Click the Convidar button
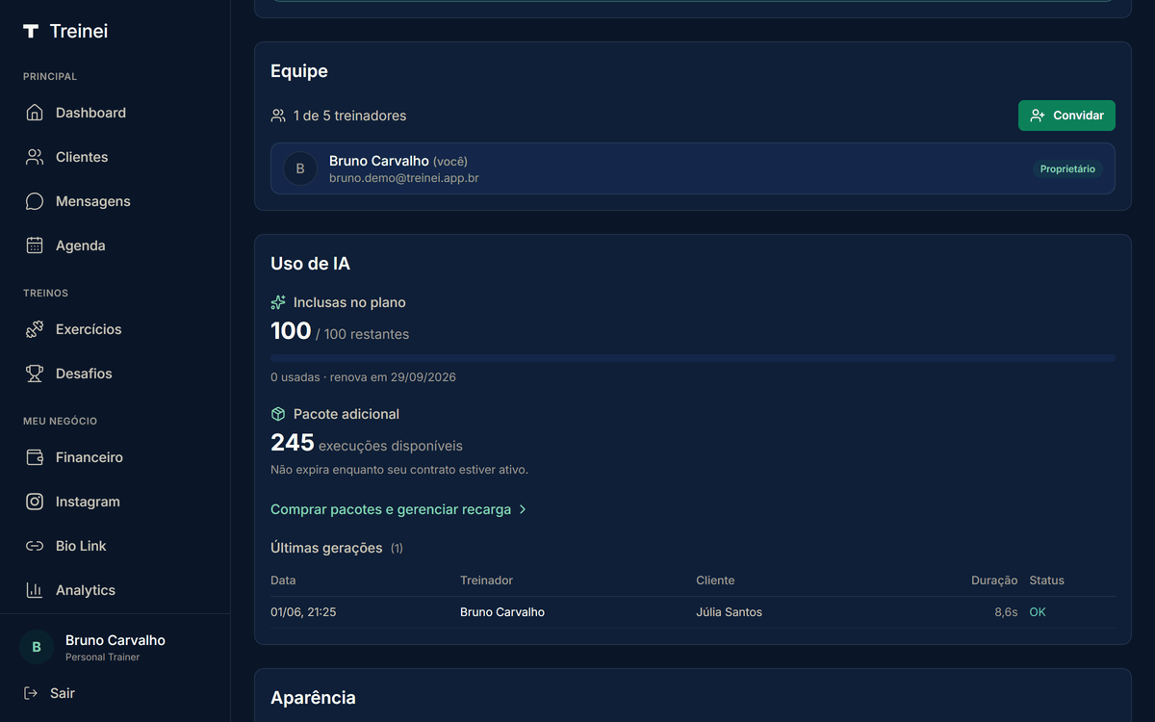The width and height of the screenshot is (1155, 722). 1066,116
